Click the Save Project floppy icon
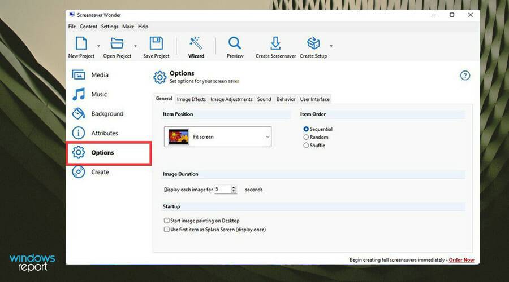This screenshot has height=282, width=509. [156, 43]
